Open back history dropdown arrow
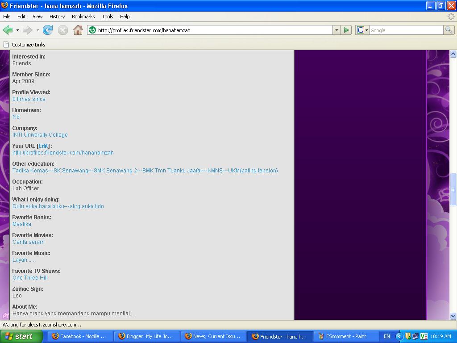457x343 pixels. (x=17, y=30)
